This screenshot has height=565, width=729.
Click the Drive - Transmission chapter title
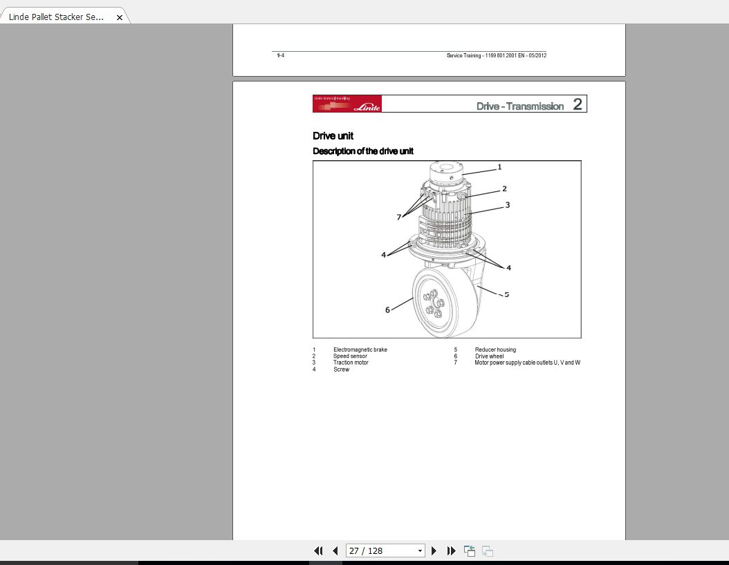pyautogui.click(x=519, y=106)
